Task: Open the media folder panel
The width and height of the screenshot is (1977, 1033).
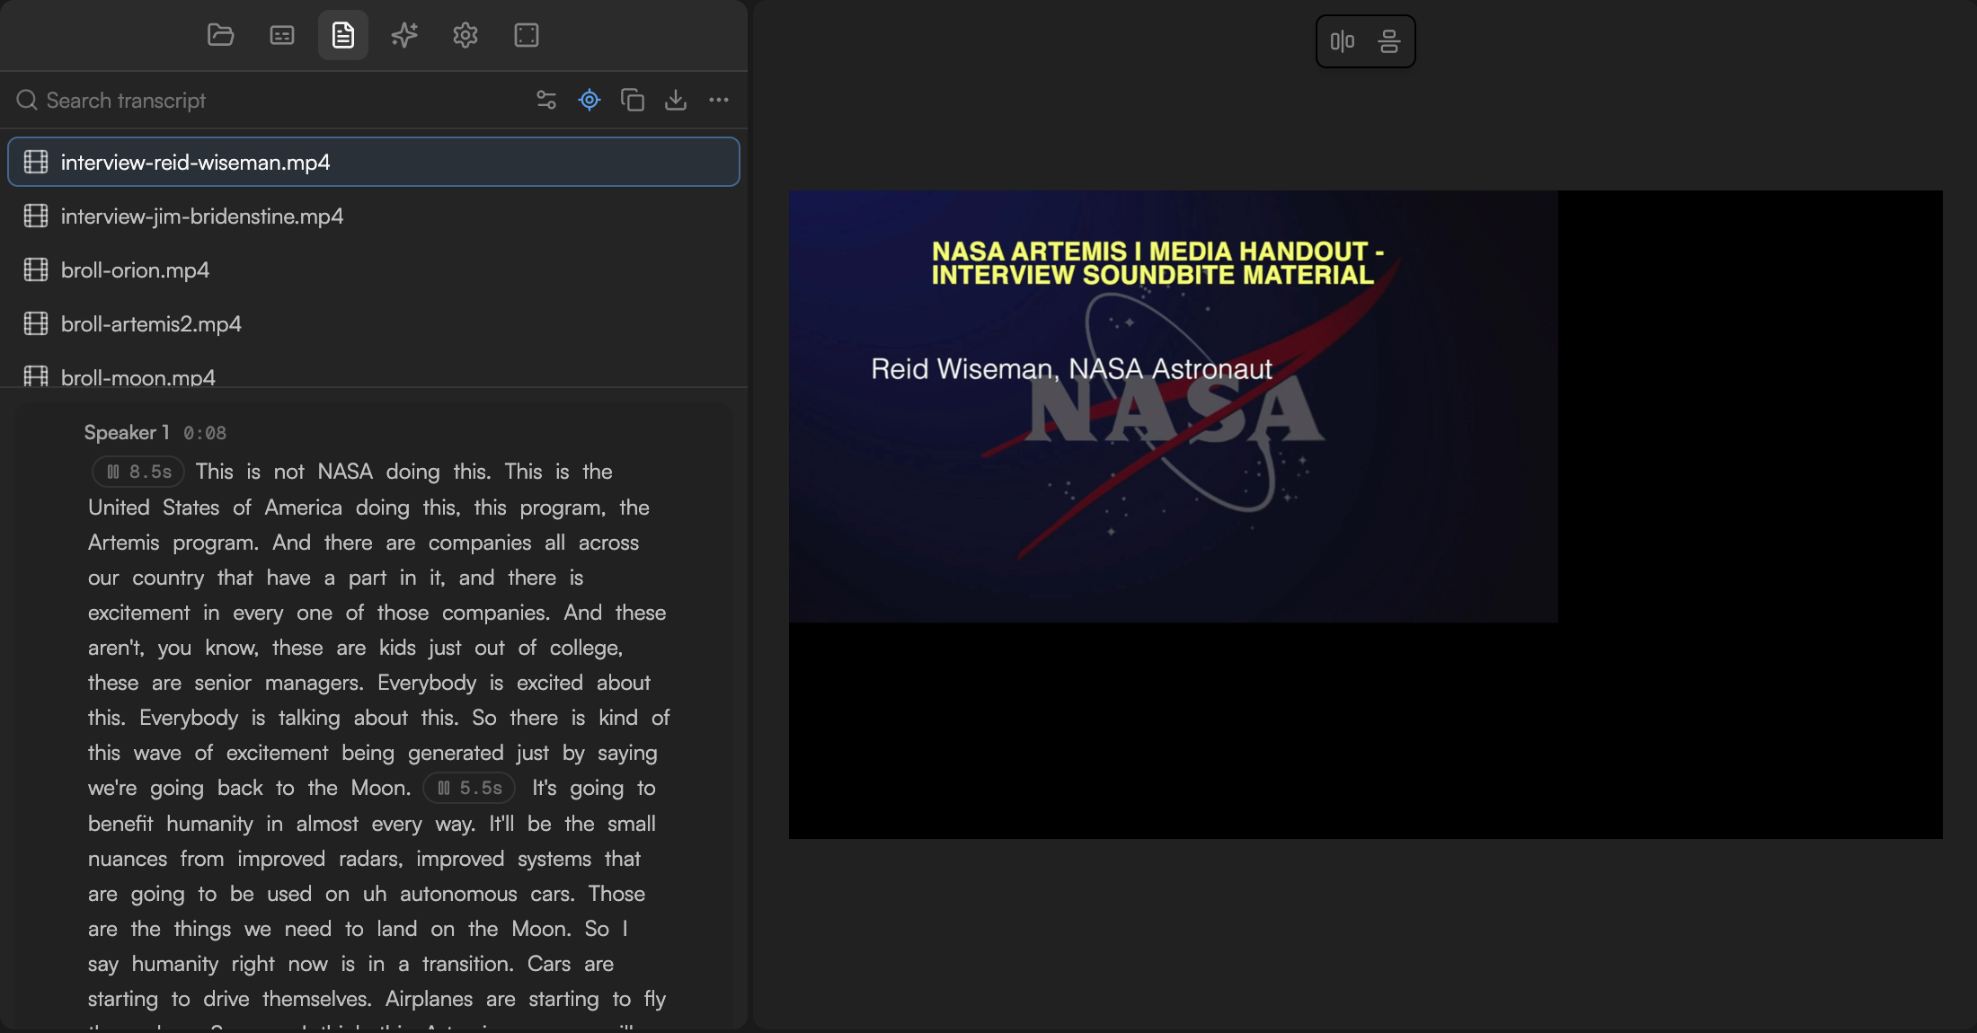Action: click(220, 35)
